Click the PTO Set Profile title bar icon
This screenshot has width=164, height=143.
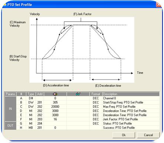[x=5, y=5]
